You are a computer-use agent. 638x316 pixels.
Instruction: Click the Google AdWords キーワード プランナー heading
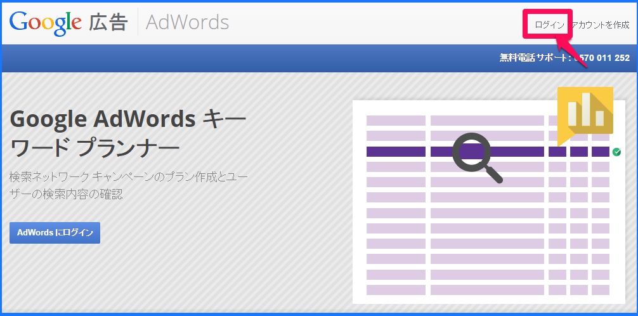click(128, 133)
